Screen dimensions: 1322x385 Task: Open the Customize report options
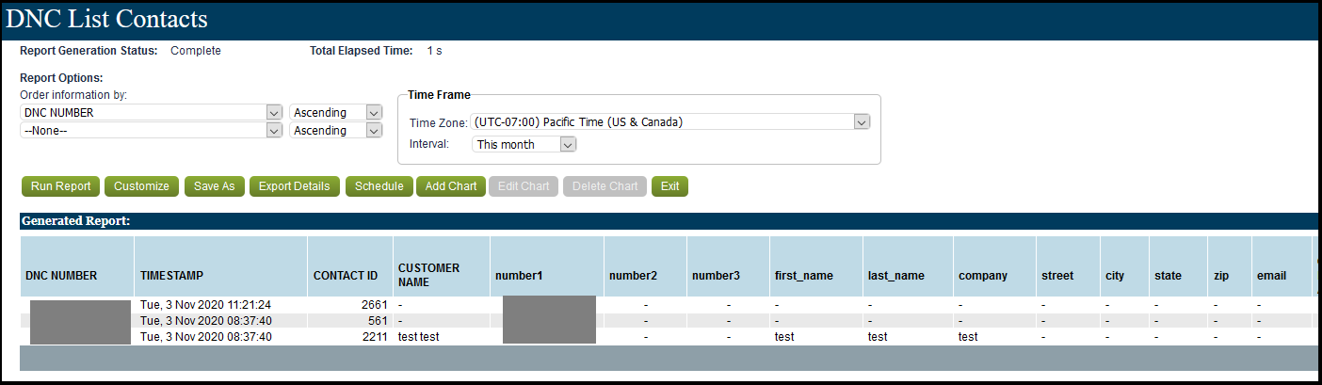(x=141, y=186)
